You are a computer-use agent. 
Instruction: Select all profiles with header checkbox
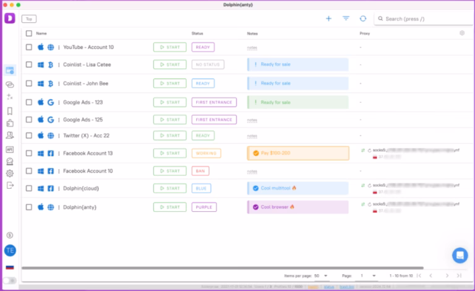pyautogui.click(x=29, y=33)
